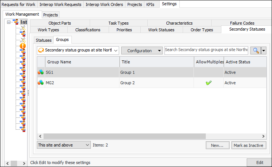The height and width of the screenshot is (167, 272).
Task: Collapse the root tree node
Action: 9,22
